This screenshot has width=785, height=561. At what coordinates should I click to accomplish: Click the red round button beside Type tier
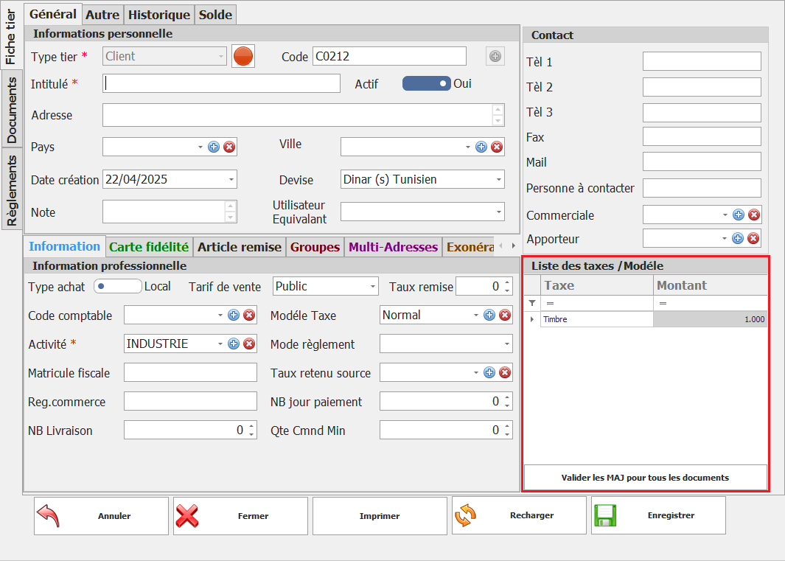[x=243, y=56]
